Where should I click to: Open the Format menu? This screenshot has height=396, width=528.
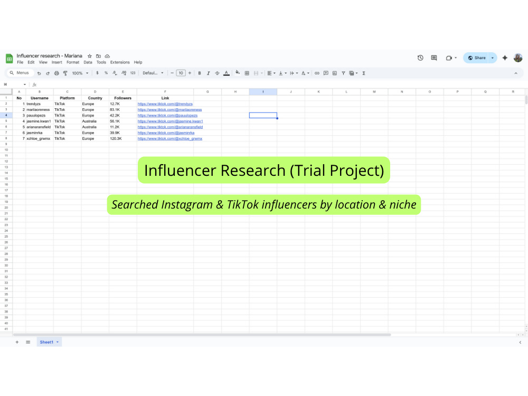pyautogui.click(x=73, y=62)
